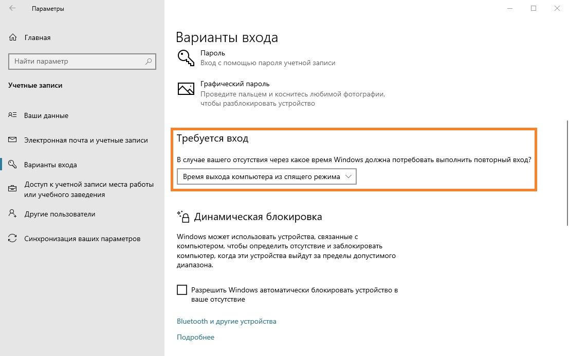Select Варианты входа in the sidebar

(50, 165)
